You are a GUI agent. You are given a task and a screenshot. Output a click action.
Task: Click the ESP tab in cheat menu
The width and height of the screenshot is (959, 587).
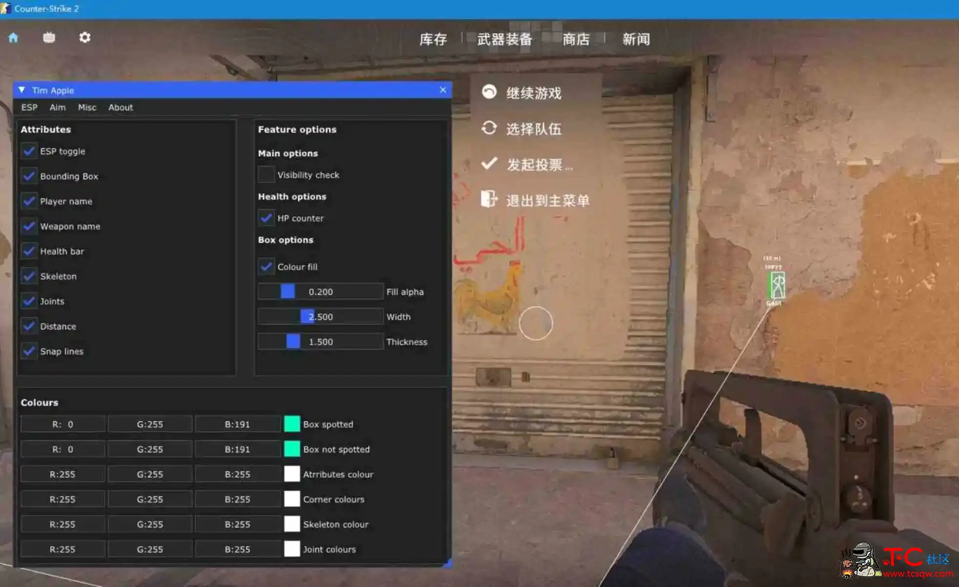[28, 107]
